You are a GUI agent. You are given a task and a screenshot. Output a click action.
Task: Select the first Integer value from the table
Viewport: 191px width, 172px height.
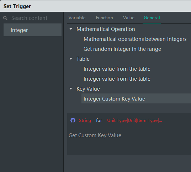[117, 69]
